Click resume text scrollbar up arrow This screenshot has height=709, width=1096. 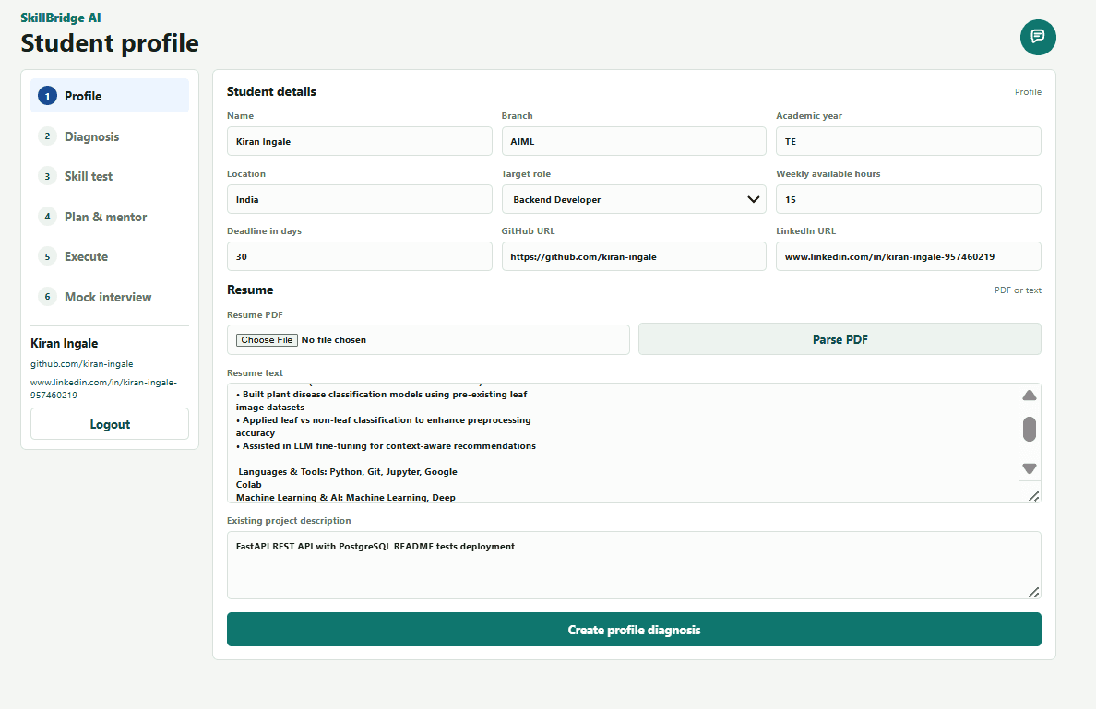click(x=1029, y=396)
